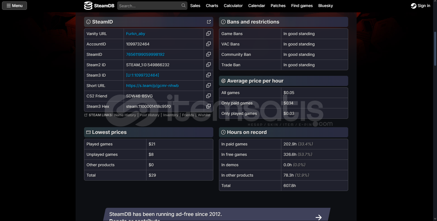437x221 pixels.
Task: Open the https://s.team/p/gcmr-nhwb short URL
Action: pos(152,86)
